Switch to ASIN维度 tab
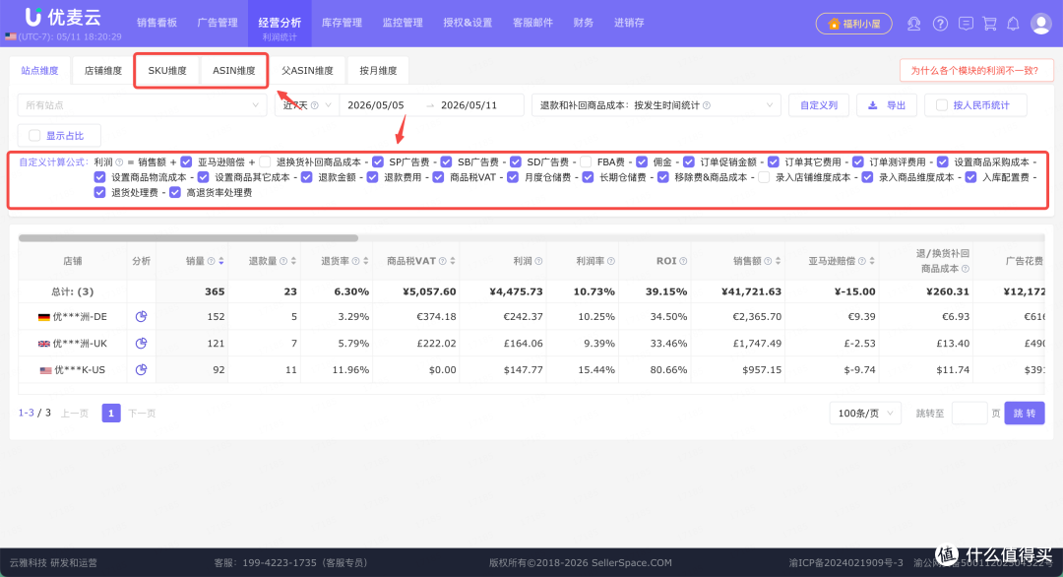 [234, 71]
